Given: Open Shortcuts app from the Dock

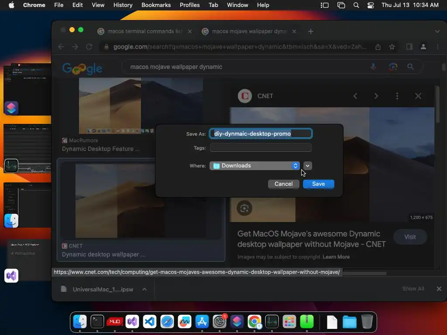Looking at the screenshot, I should (237, 321).
